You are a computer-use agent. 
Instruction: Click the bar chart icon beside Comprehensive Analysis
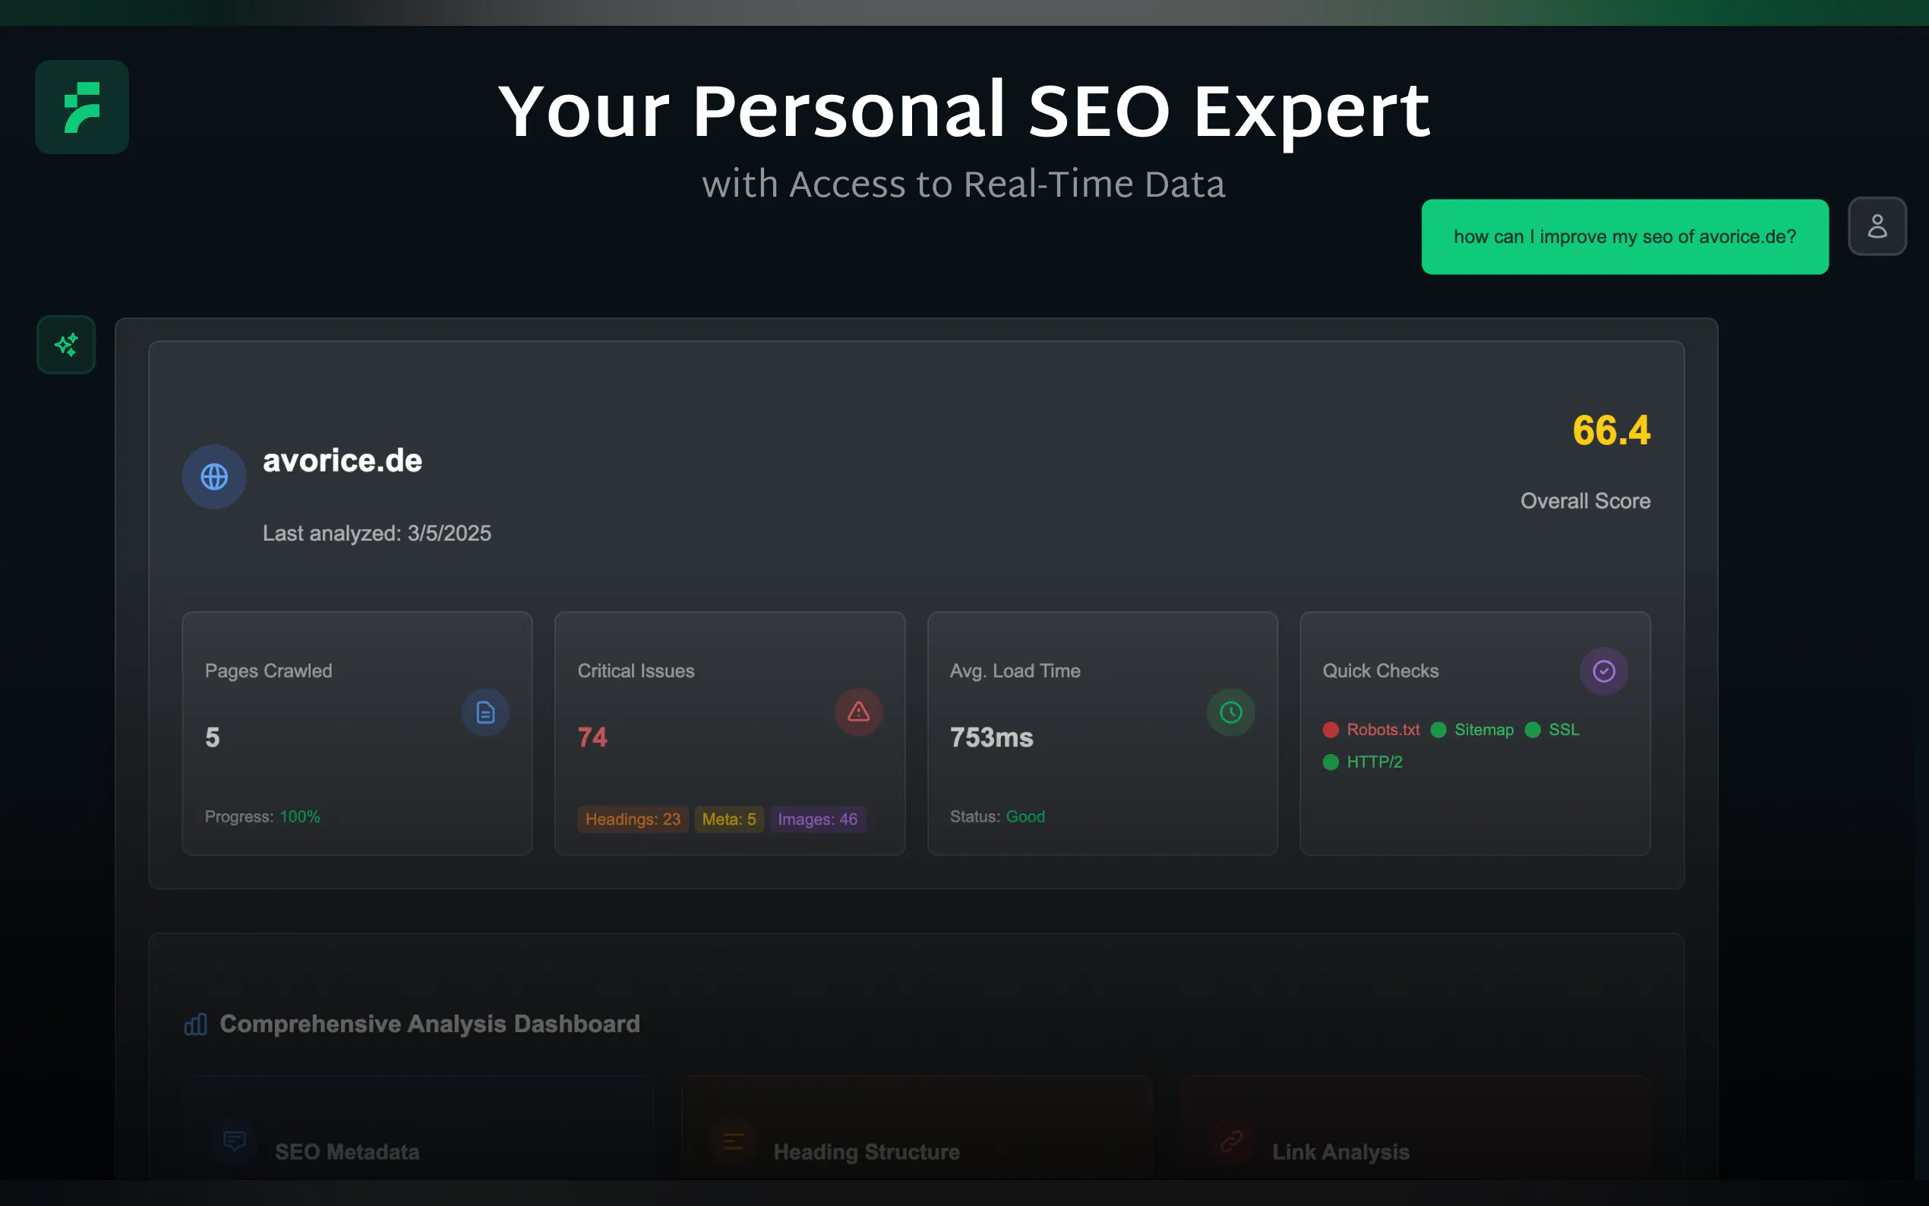coord(195,1024)
